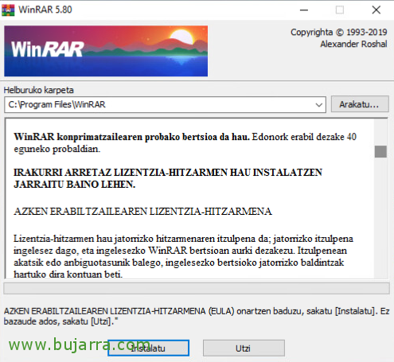The image size is (394, 362).
Task: Expand the Helburuko karpeta dropdown arrow
Action: (x=319, y=105)
